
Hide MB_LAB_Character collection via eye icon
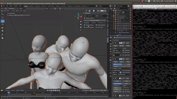point(130,16)
